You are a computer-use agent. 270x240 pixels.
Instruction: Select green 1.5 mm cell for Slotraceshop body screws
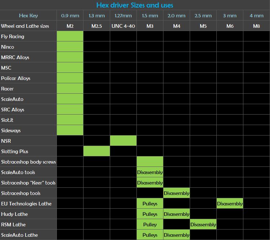click(x=150, y=161)
